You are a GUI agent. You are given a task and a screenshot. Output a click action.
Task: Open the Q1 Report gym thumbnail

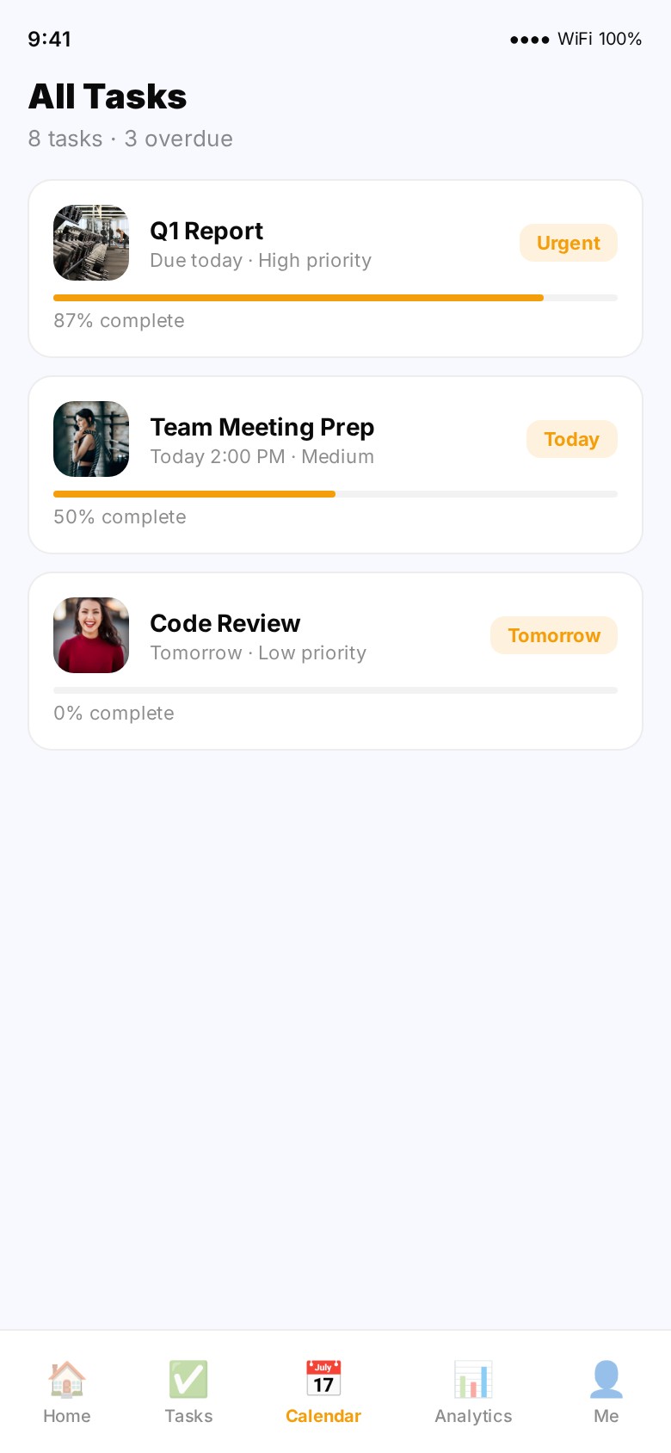(x=91, y=243)
